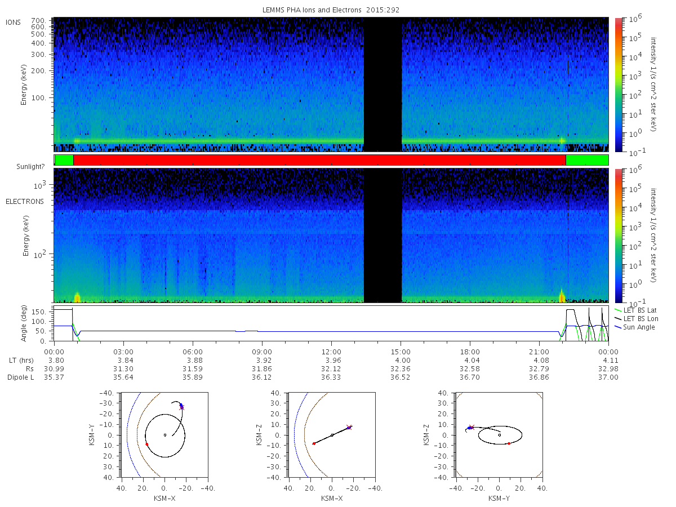Screen dimensions: 676x507
Task: Click the red marker in KSM-X/KSM-Y plot
Action: tap(147, 444)
